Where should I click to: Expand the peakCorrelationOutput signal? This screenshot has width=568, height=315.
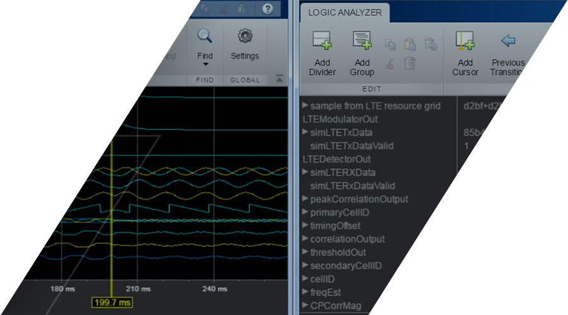coord(305,198)
